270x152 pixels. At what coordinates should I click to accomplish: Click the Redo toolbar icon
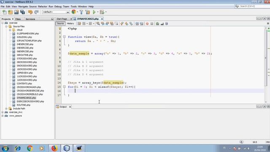coord(36,12)
